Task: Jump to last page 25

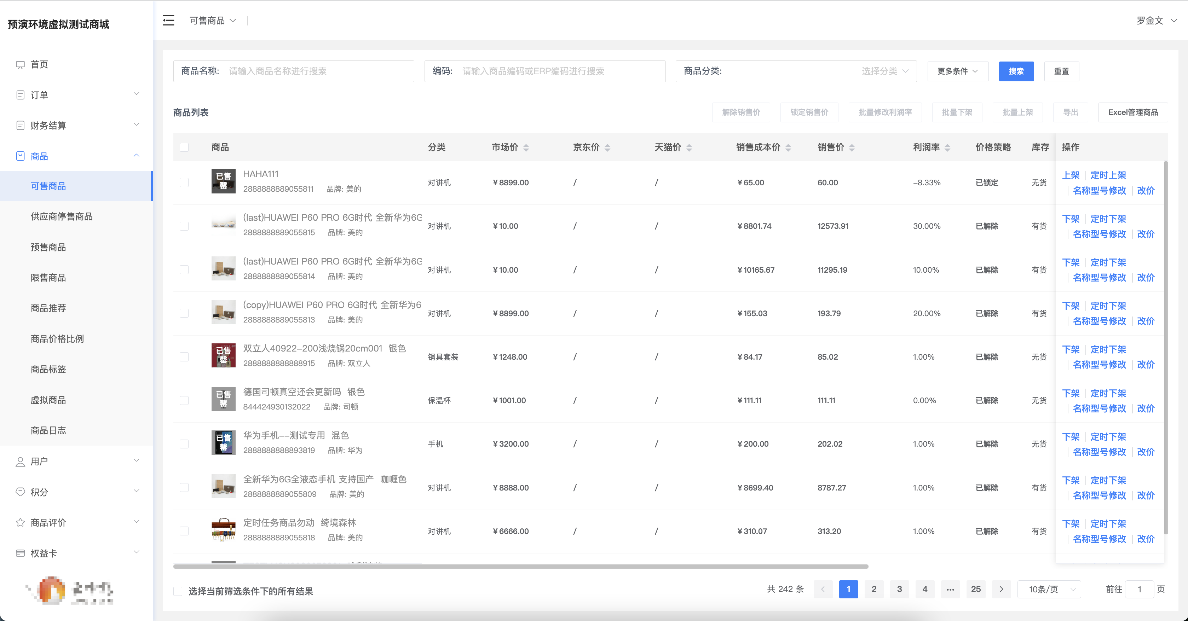Action: click(x=976, y=589)
